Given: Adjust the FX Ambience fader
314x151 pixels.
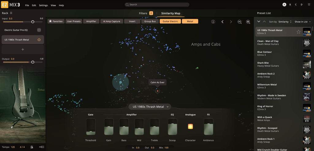Looking at the screenshot, I should (x=209, y=127).
